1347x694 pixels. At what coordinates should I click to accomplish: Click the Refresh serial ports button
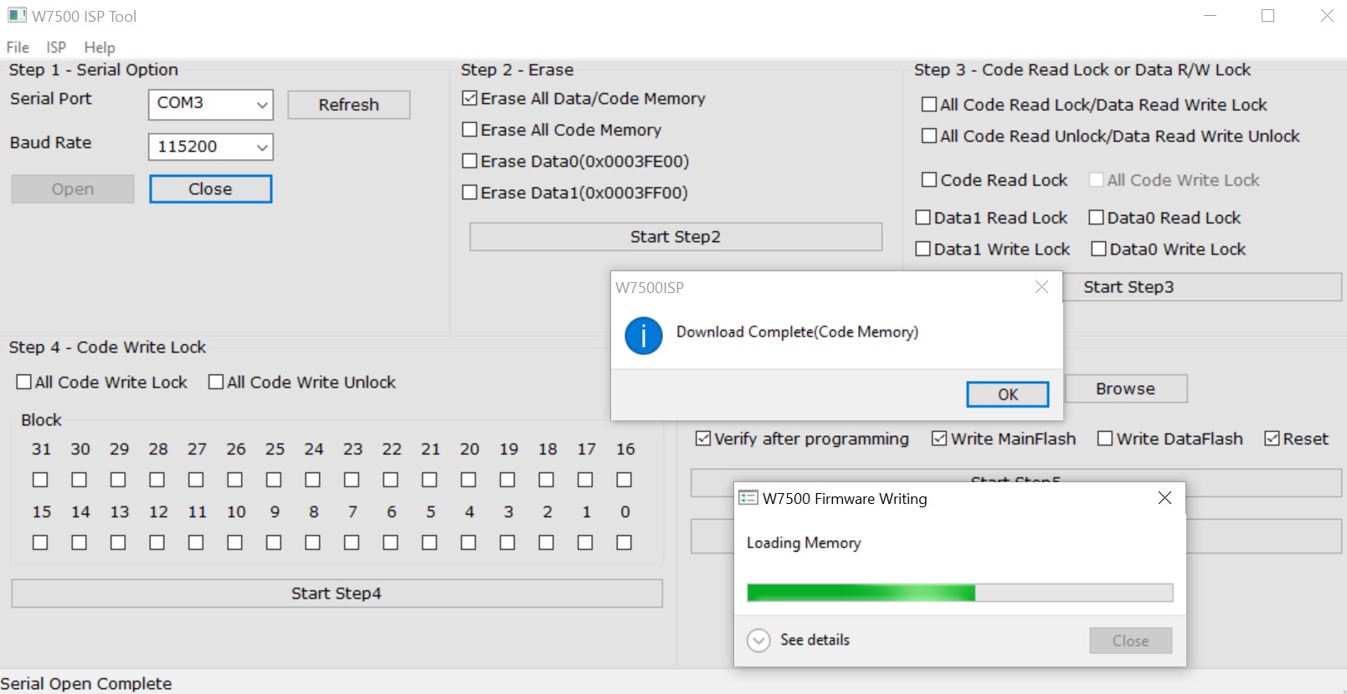(x=349, y=105)
